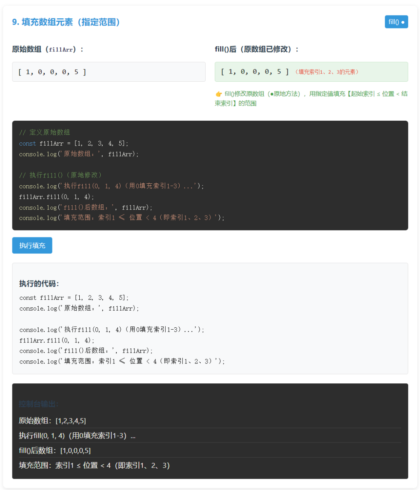Click console.log('fill()后数组：' line in dark code block

(86, 207)
